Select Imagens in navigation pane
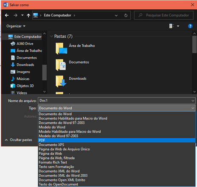Screen dimensions: 197x187 (20, 72)
